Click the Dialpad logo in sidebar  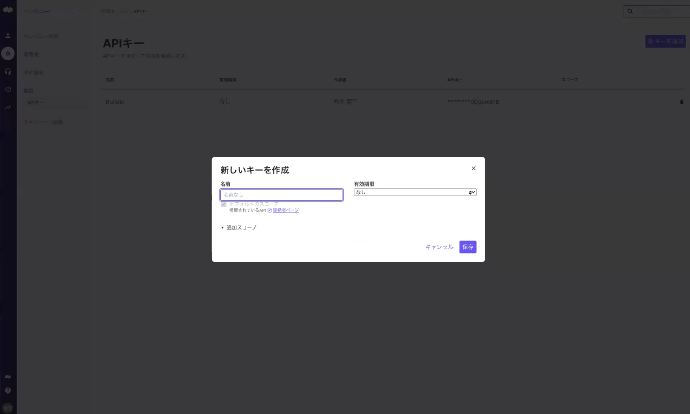(x=8, y=10)
